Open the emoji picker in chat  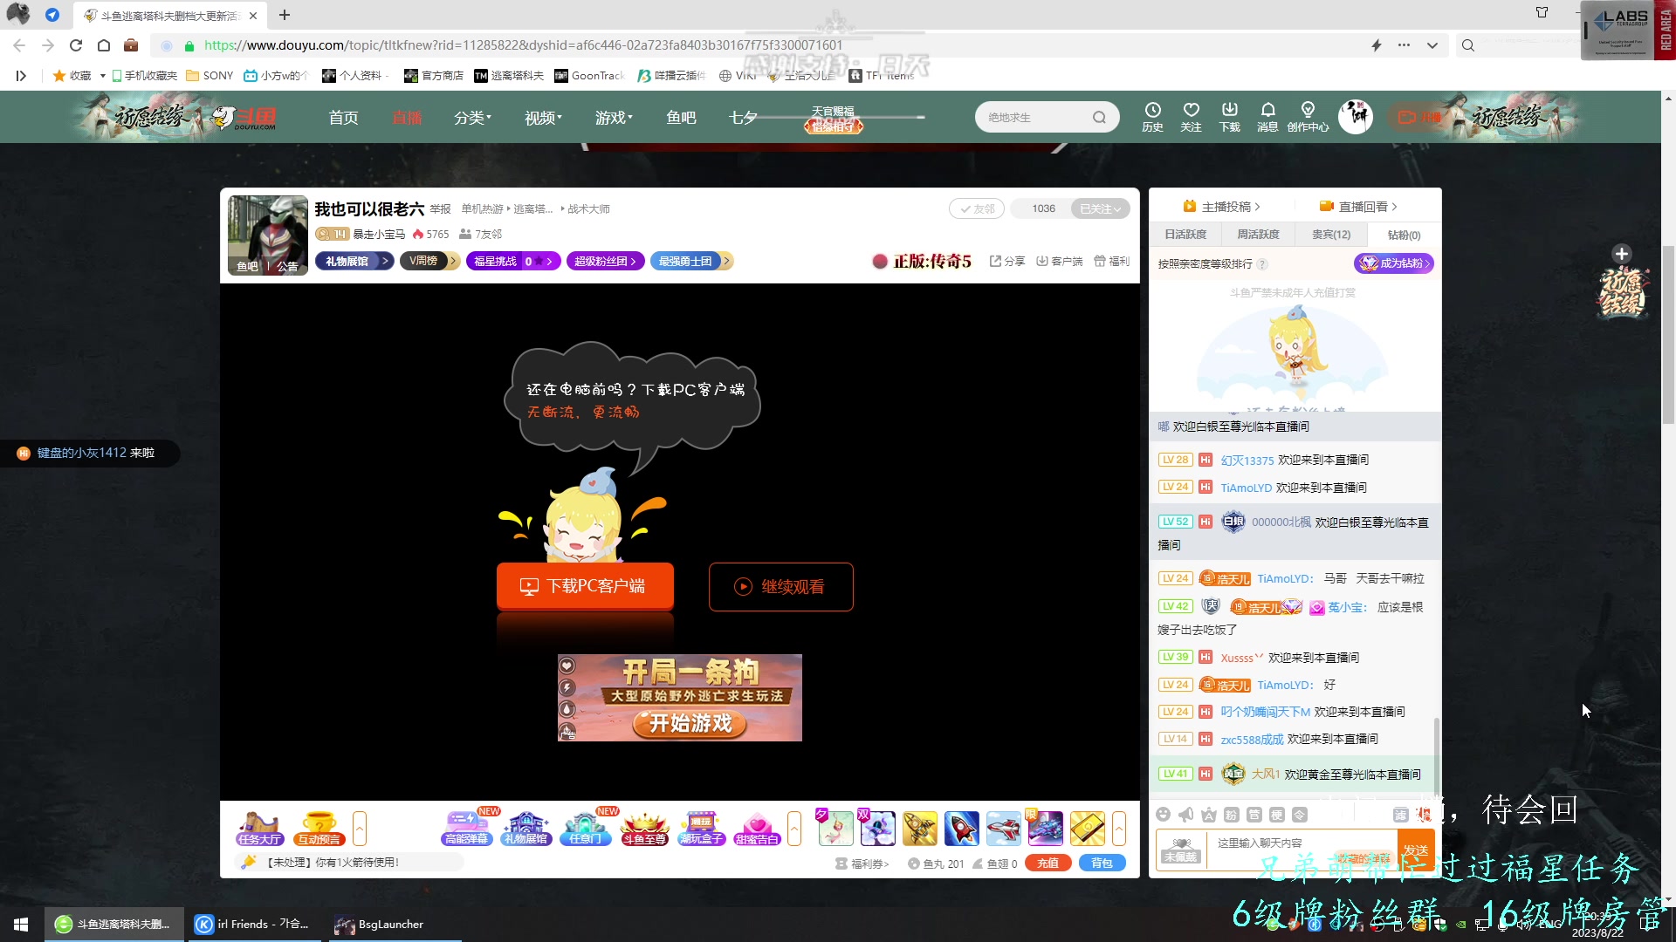tap(1163, 815)
